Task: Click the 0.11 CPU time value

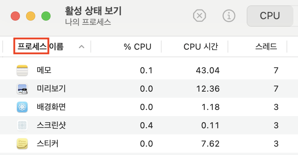Action: (210, 126)
